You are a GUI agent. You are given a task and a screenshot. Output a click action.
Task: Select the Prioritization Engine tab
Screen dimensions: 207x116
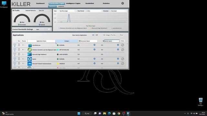coord(57,4)
